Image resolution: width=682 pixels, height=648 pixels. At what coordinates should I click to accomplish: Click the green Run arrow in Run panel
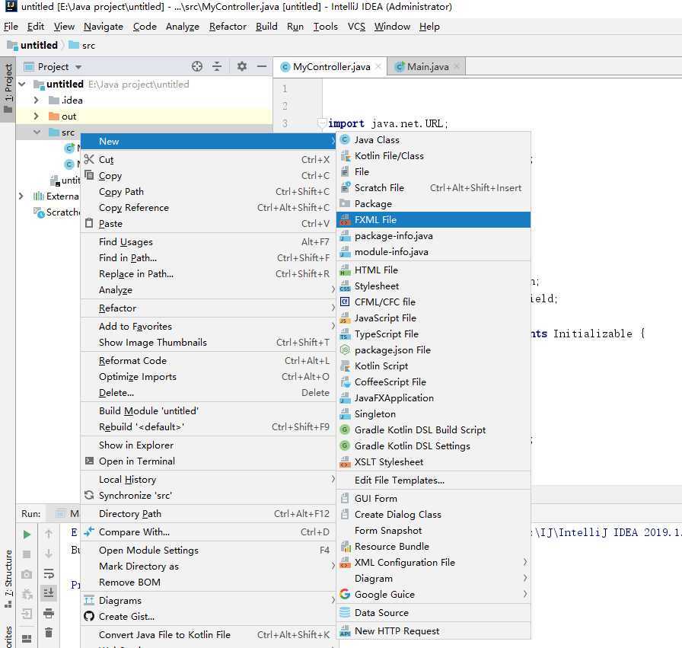[x=27, y=534]
